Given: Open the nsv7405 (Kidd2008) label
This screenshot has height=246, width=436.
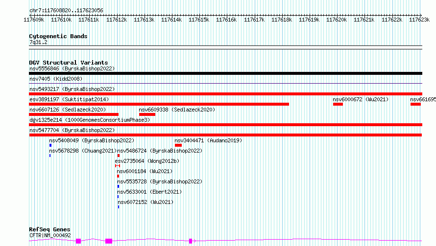Looking at the screenshot, I should click(56, 79).
